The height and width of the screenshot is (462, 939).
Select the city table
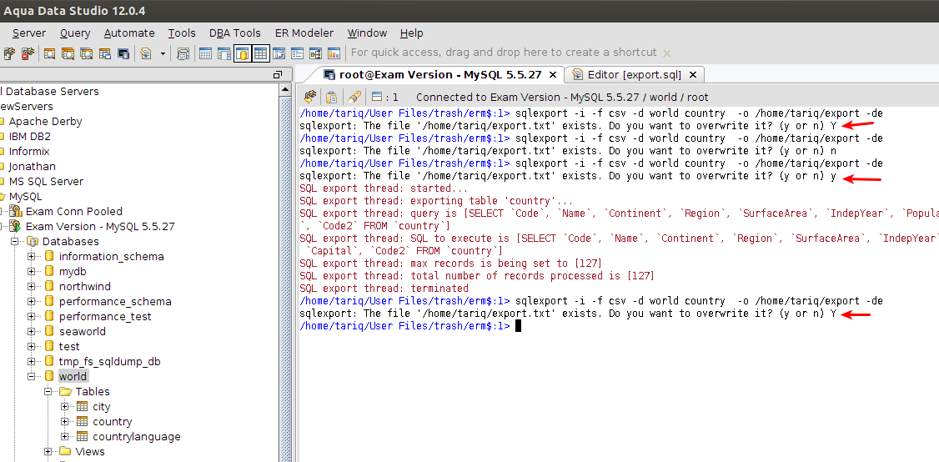101,406
